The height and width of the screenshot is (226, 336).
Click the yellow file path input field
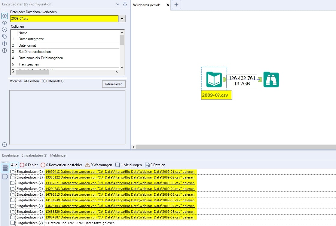(x=64, y=19)
